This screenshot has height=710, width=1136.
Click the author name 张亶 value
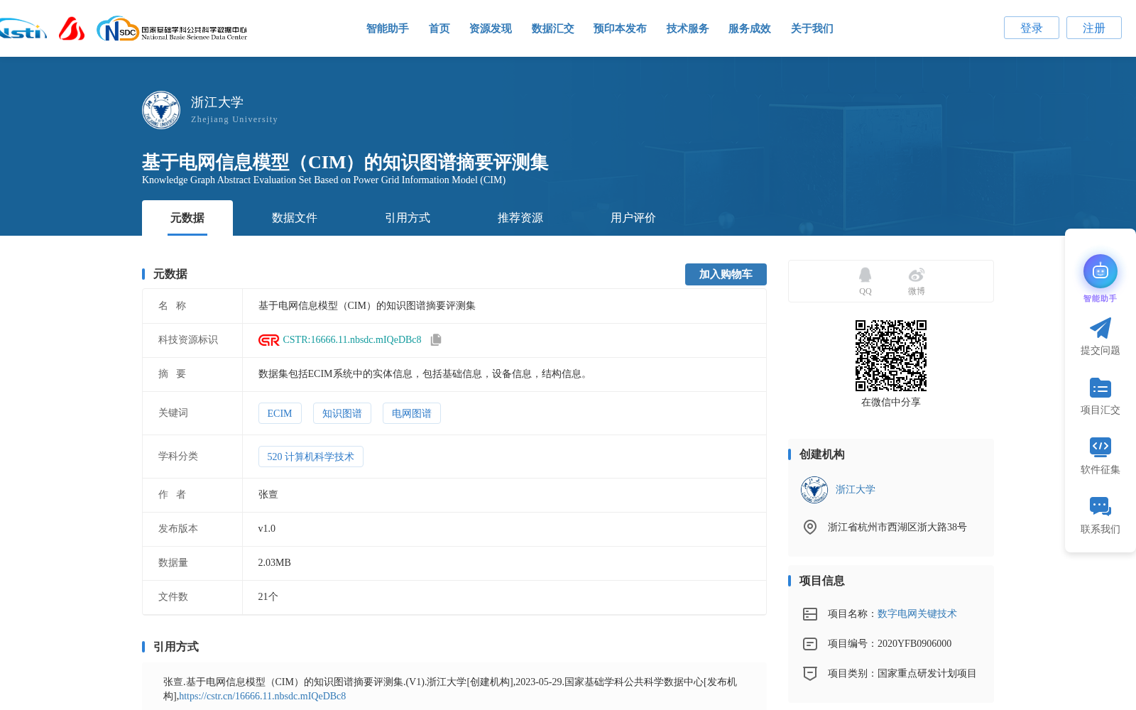(x=268, y=495)
